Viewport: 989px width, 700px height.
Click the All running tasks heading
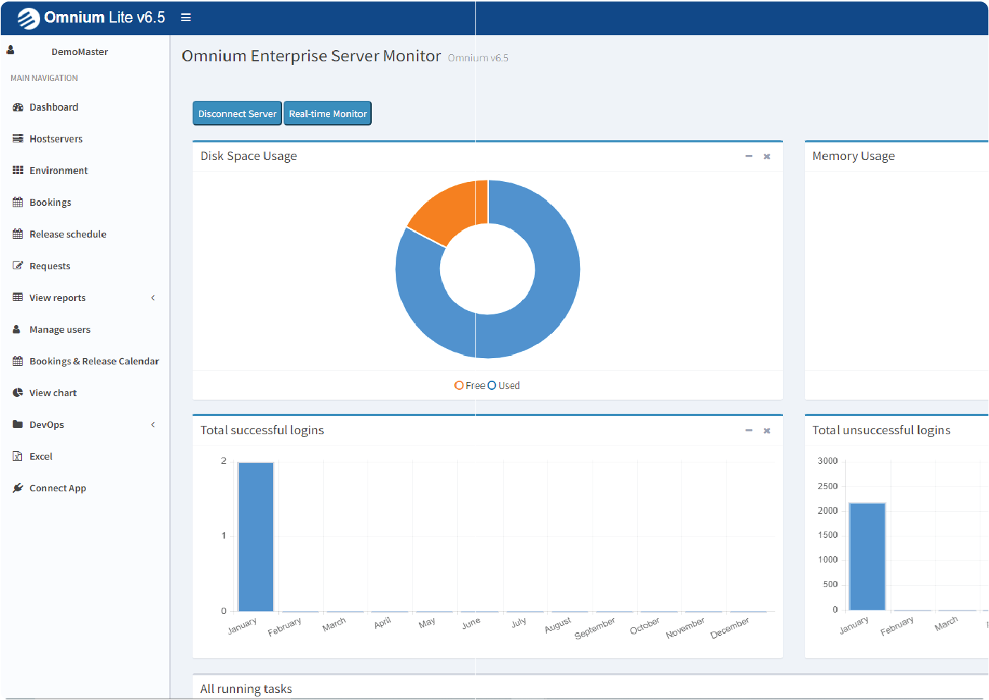click(246, 689)
